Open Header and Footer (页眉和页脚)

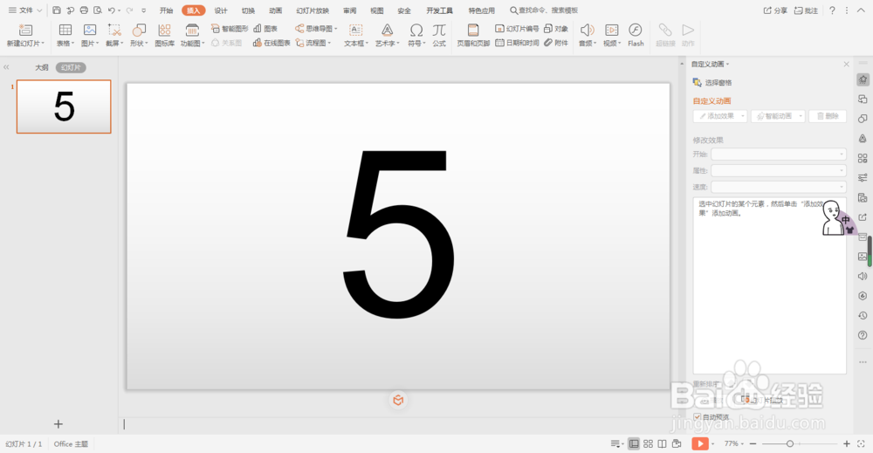pos(473,35)
